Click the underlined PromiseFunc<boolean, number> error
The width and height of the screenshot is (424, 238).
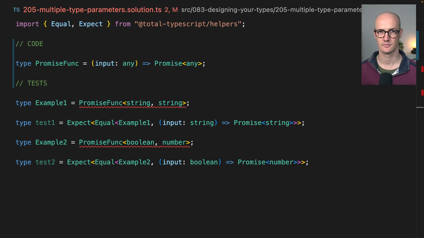click(x=134, y=142)
